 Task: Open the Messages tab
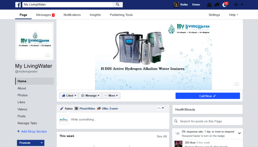45,15
